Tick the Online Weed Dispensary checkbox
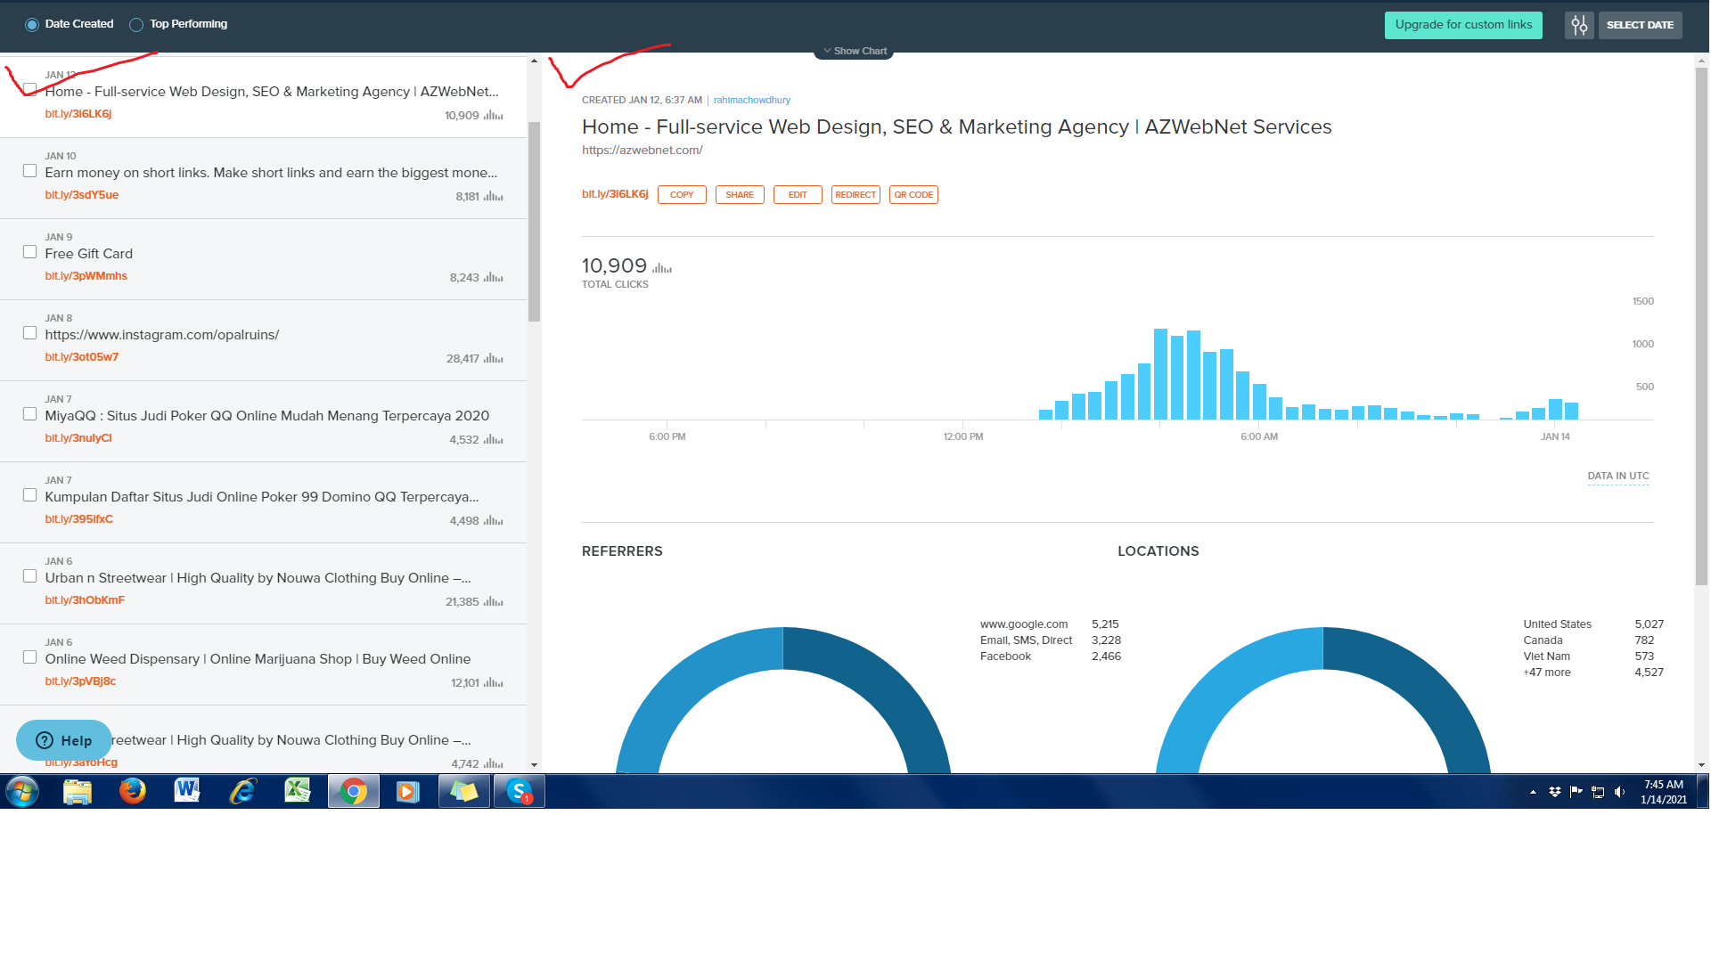The height and width of the screenshot is (962, 1711). click(x=29, y=657)
